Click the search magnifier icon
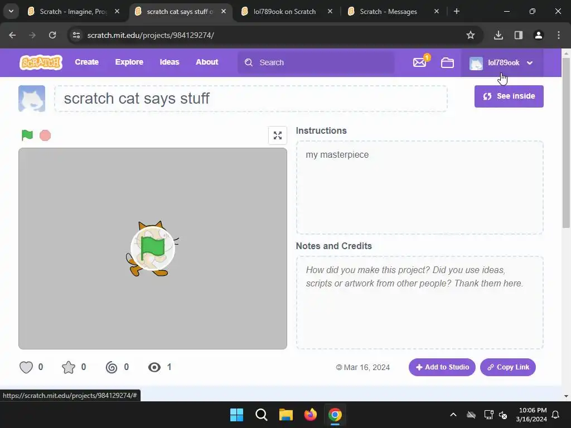571x428 pixels. (249, 62)
